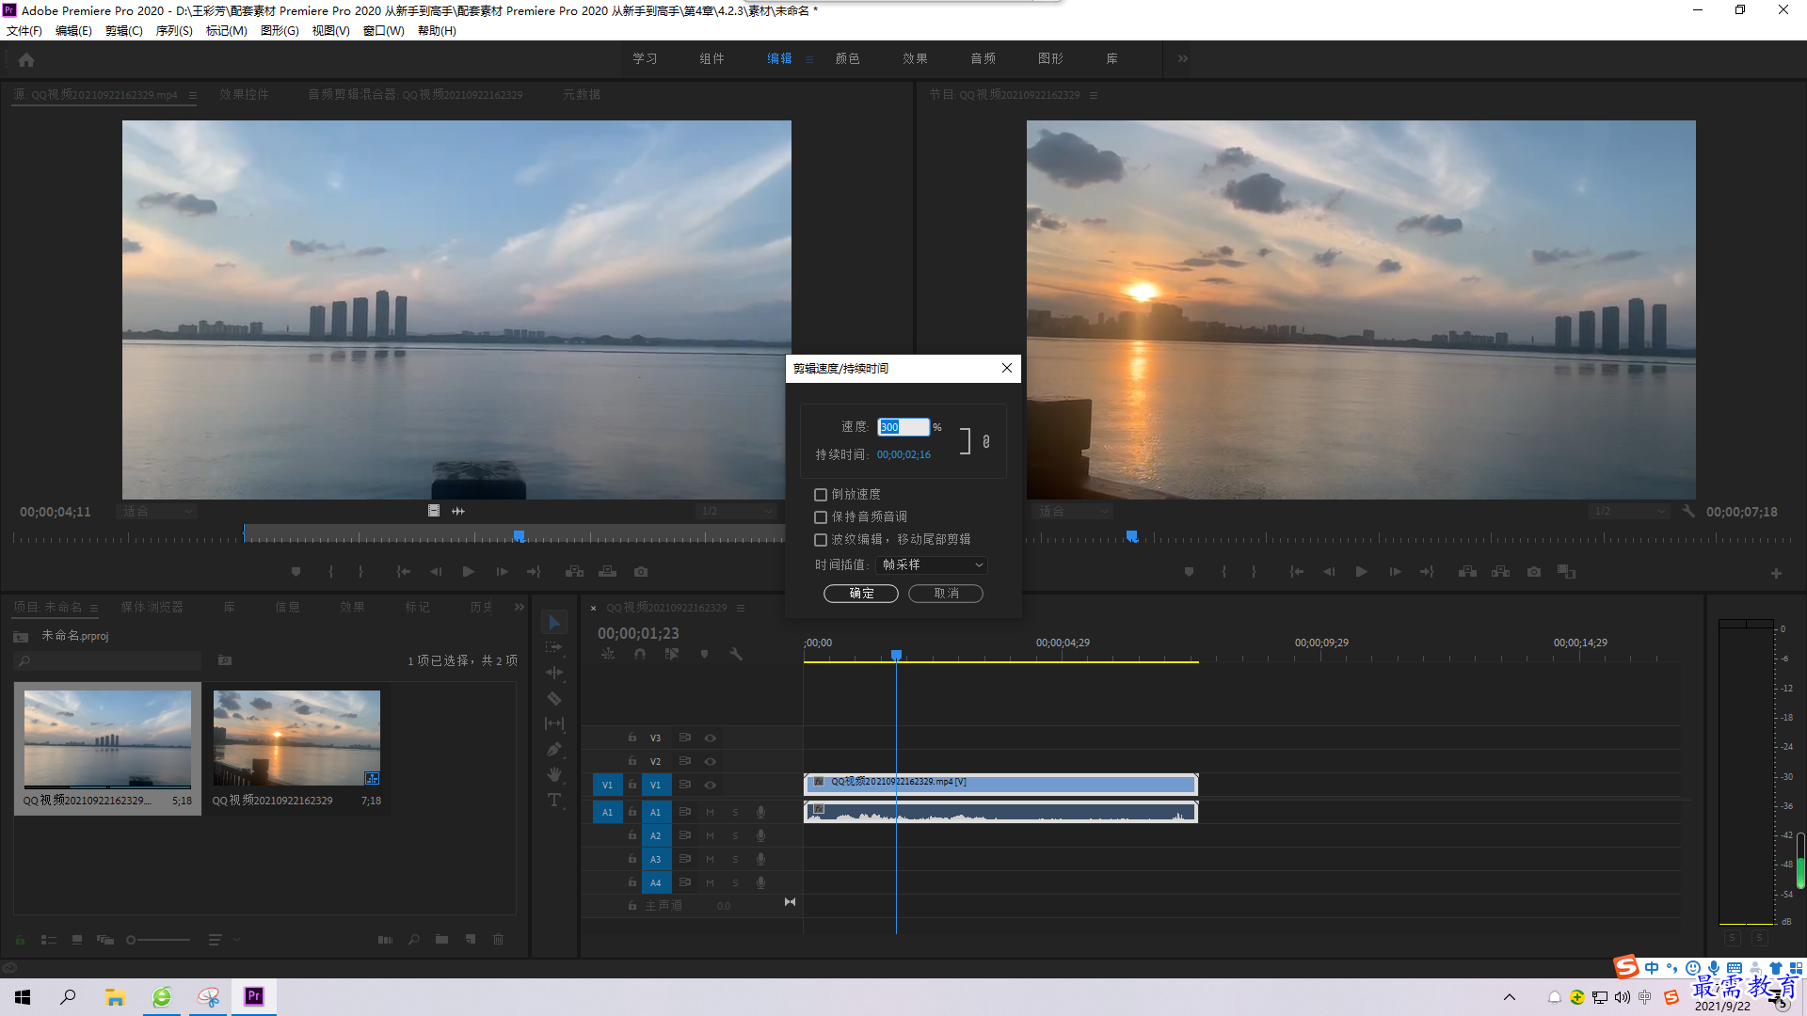This screenshot has width=1807, height=1016.
Task: Open 序列(S) menu
Action: click(174, 31)
